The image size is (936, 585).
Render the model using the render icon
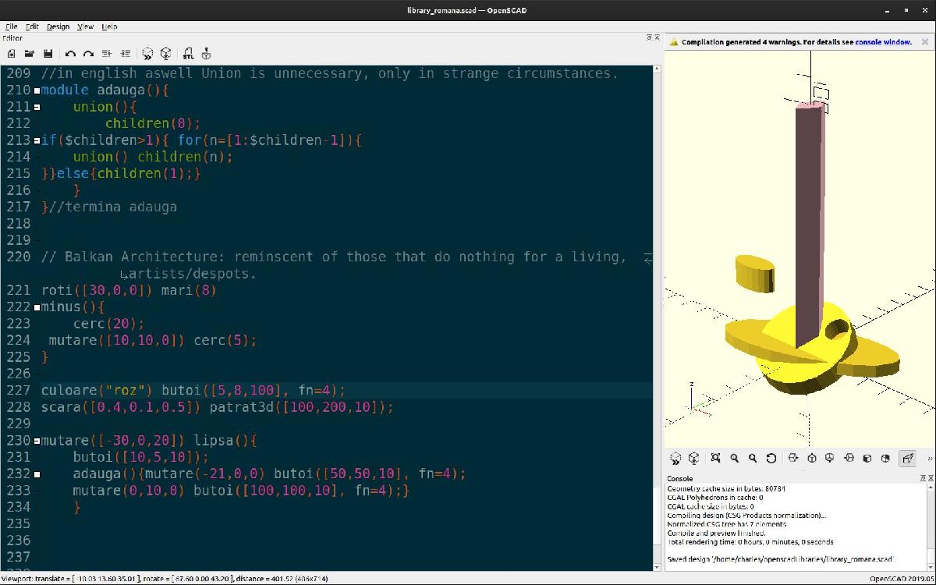point(165,53)
